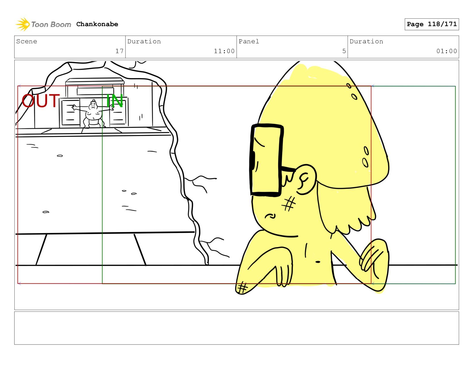Click the storyboard panel sumo wrestler drawing
The image size is (474, 366).
coord(93,114)
